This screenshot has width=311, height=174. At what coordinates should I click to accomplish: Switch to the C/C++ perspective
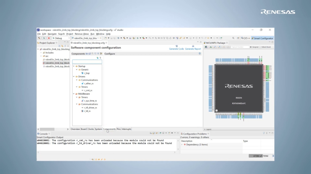point(246,38)
